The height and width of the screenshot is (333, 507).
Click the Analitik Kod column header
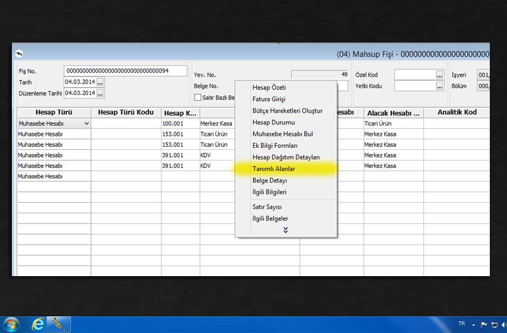[457, 113]
